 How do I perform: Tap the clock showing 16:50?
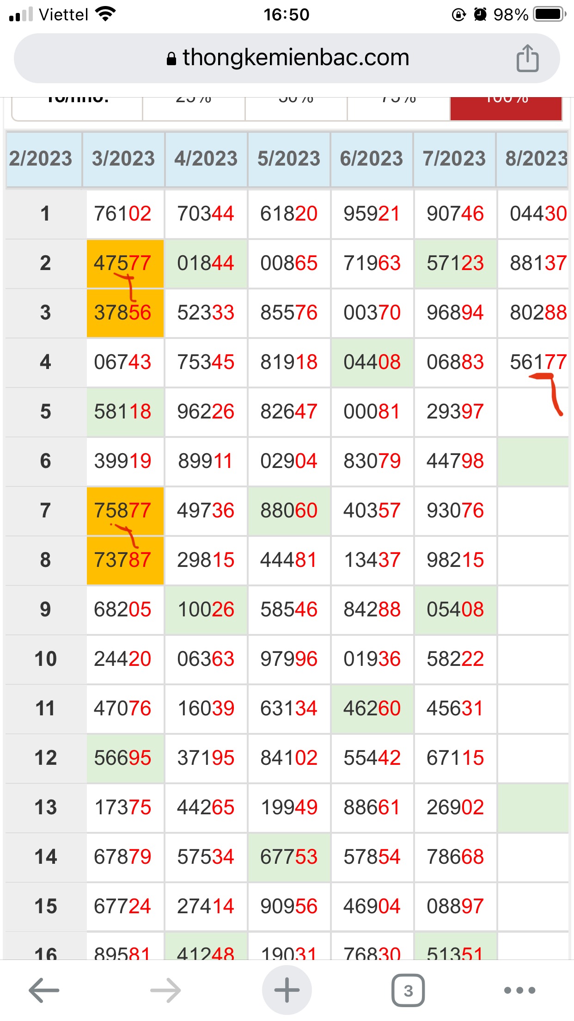[x=287, y=14]
